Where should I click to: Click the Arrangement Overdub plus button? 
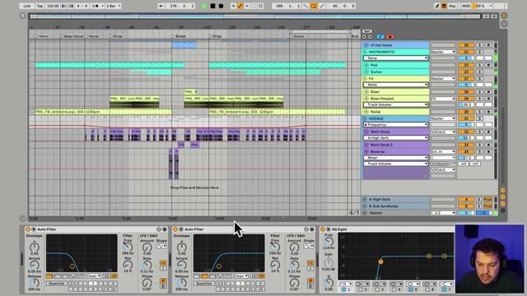[233, 6]
